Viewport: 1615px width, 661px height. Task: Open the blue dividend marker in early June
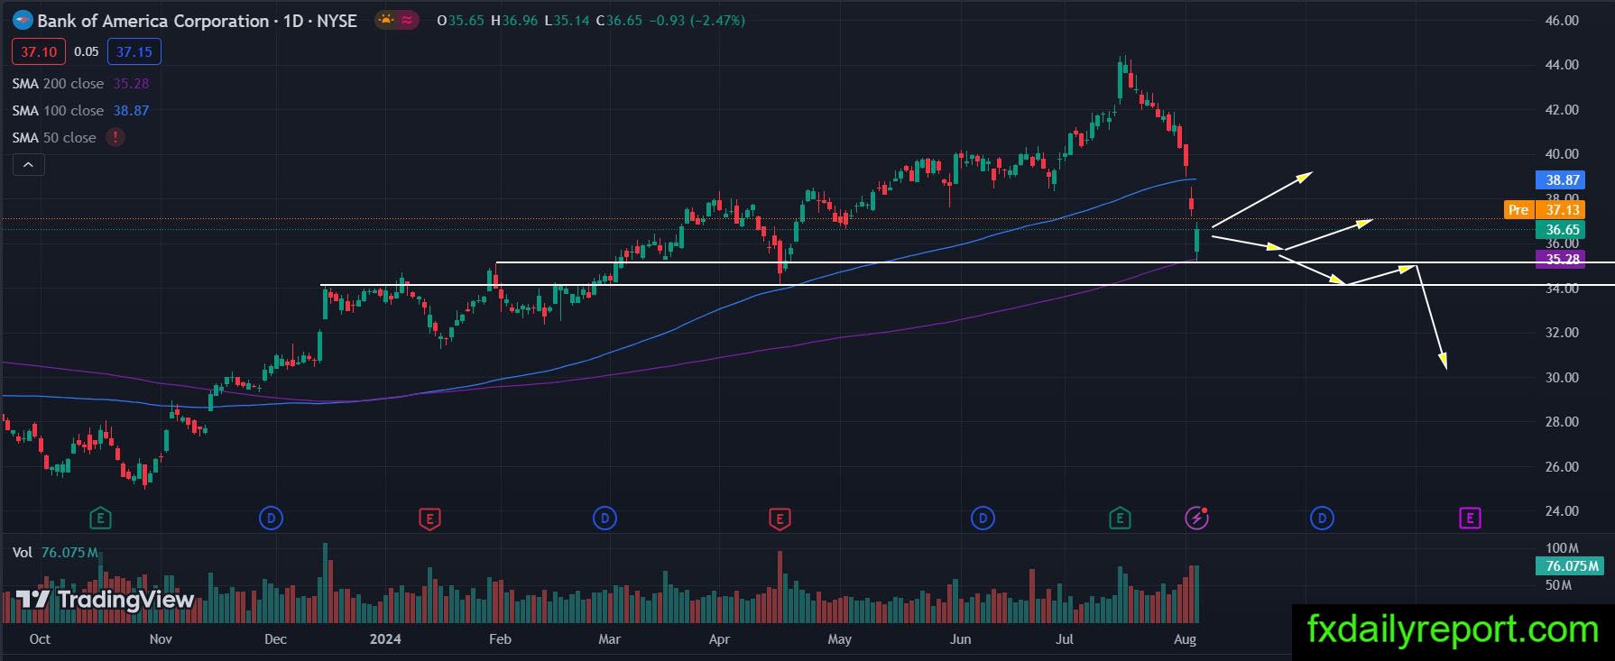pyautogui.click(x=983, y=519)
